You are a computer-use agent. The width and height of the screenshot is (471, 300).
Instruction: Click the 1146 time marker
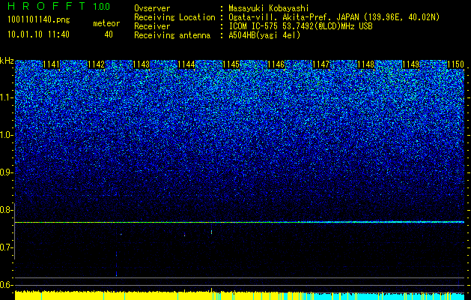click(x=276, y=64)
